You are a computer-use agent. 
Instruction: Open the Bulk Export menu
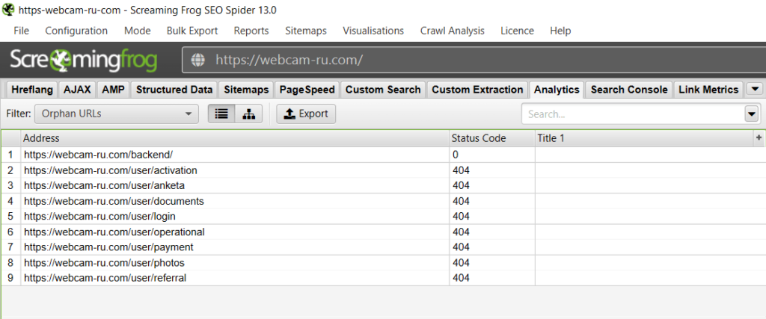(192, 31)
